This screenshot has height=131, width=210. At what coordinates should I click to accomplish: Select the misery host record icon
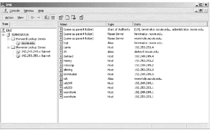point(61,61)
